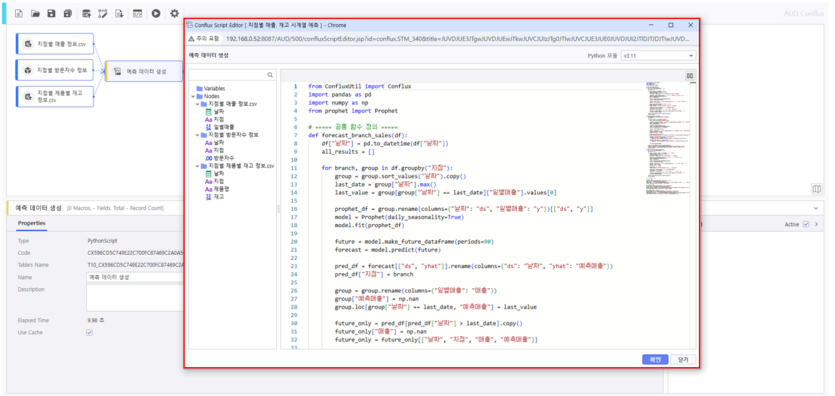The height and width of the screenshot is (396, 835).
Task: Click the search magnifier in tree panel
Action: (270, 76)
